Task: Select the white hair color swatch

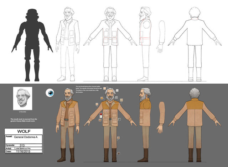Action: click(117, 90)
